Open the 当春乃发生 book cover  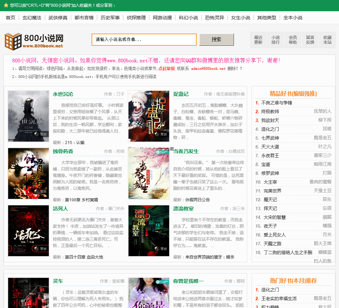coord(149,173)
